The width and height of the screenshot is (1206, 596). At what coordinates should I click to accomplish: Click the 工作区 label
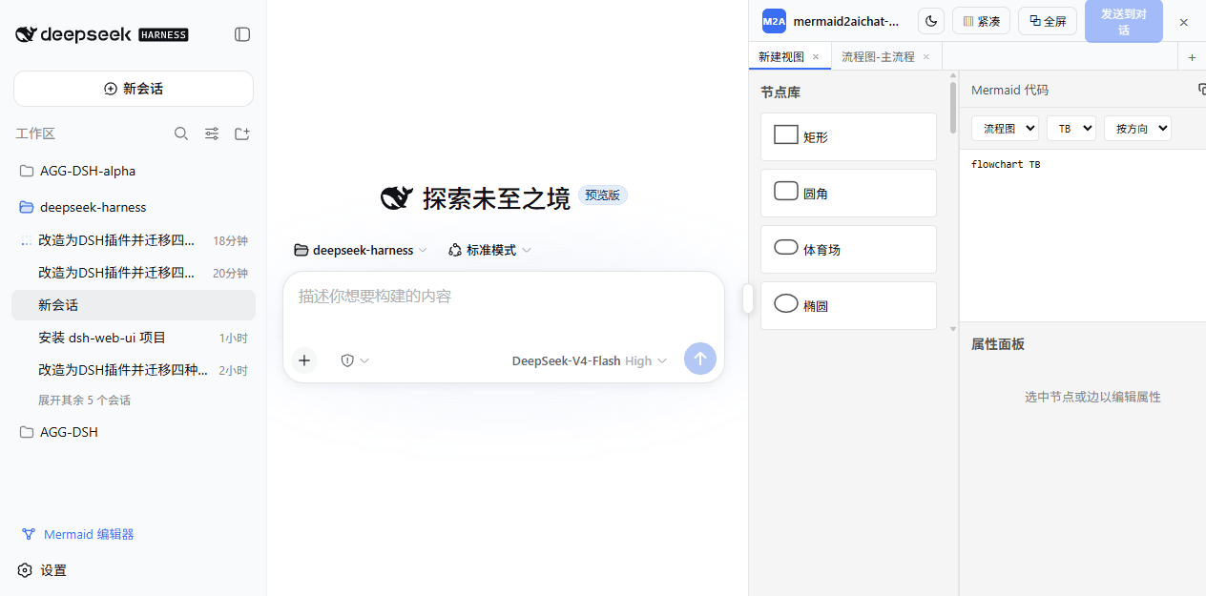click(x=35, y=134)
